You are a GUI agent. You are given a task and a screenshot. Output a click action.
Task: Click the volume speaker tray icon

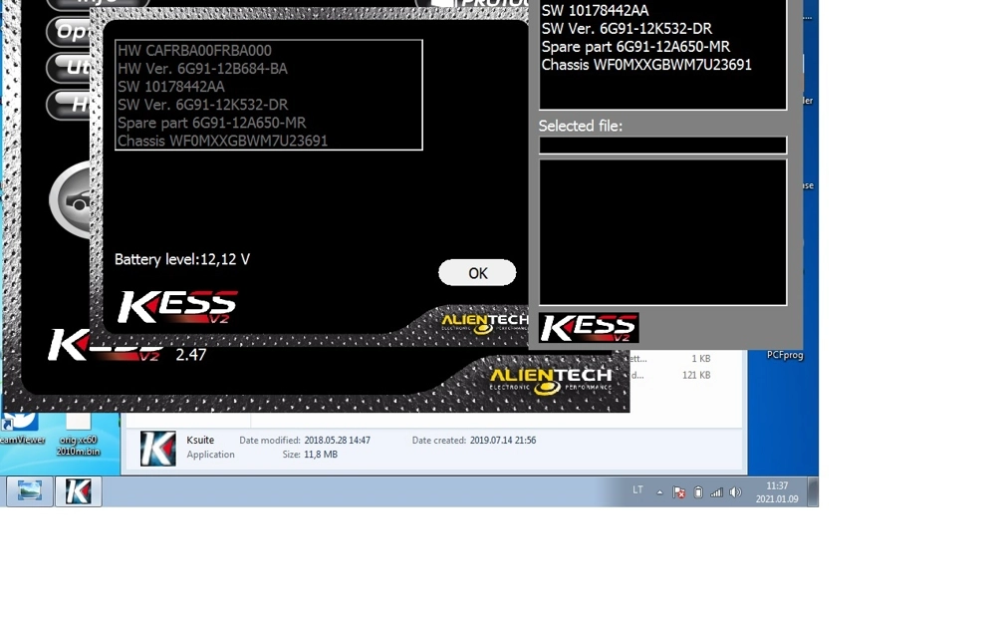[x=735, y=492]
